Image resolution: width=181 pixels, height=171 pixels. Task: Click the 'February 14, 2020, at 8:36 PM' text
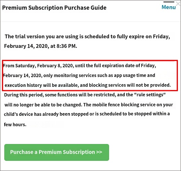[x=41, y=46]
